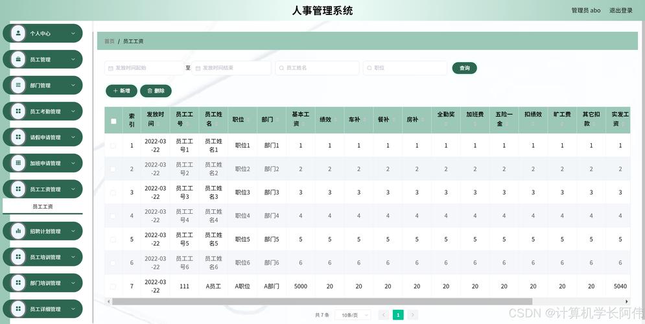Click 退出登录 logout link
Screen dimensions: 645x324
click(621, 10)
